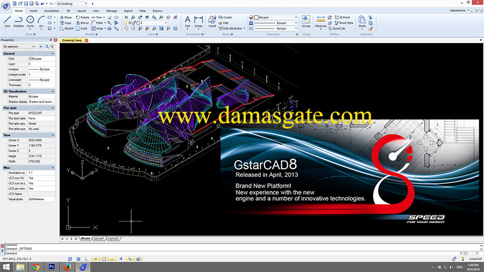Select the Linear dimension tool

(198, 22)
